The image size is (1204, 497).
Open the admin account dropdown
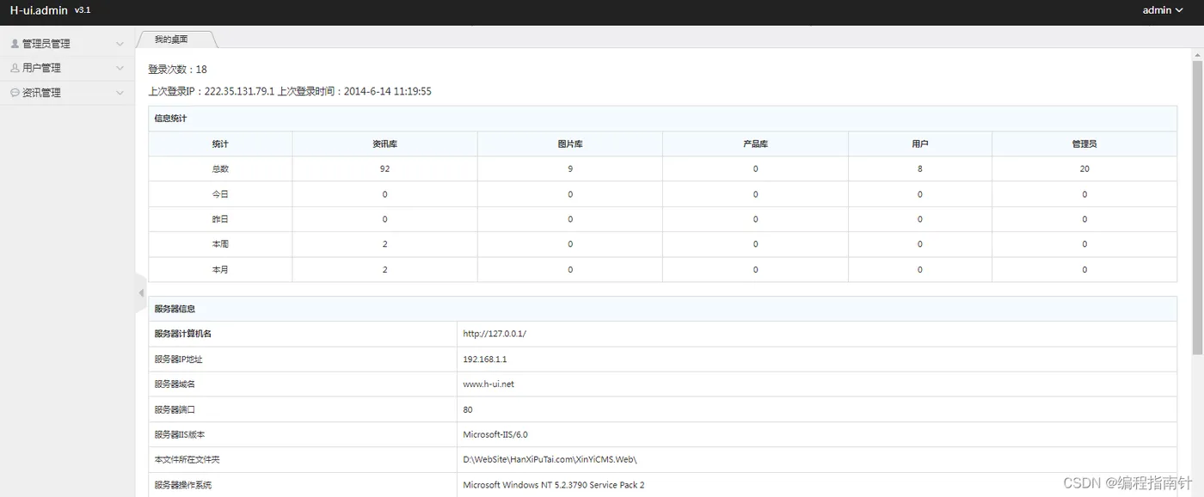click(x=1163, y=10)
